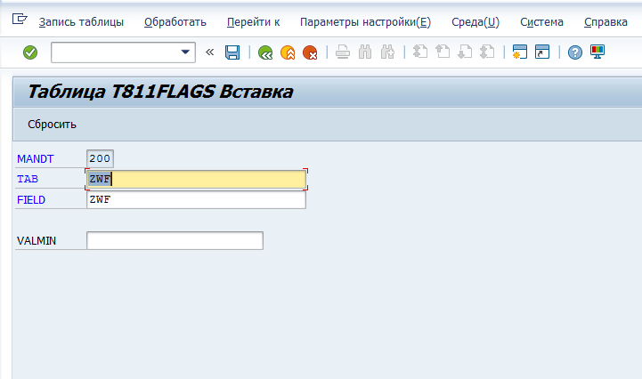Collapse command field with double-chevron icon
This screenshot has height=379, width=642.
[x=209, y=52]
